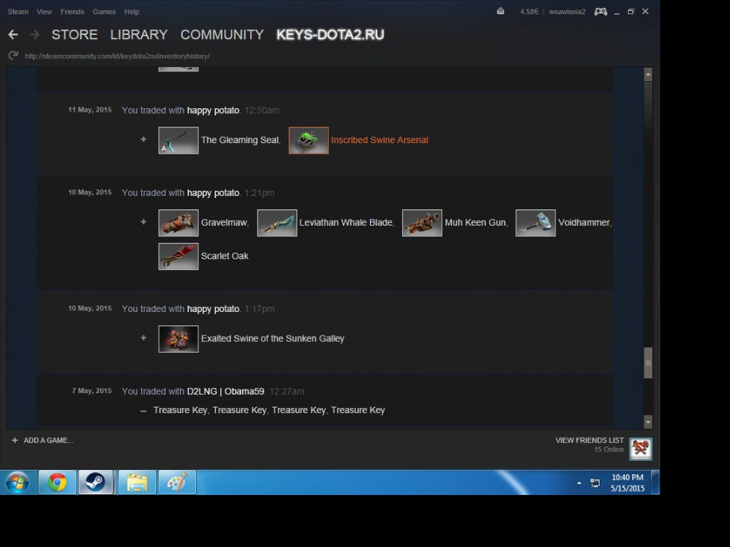Open happy potato profile from 1:21pm trade
Image resolution: width=730 pixels, height=547 pixels.
click(x=213, y=192)
